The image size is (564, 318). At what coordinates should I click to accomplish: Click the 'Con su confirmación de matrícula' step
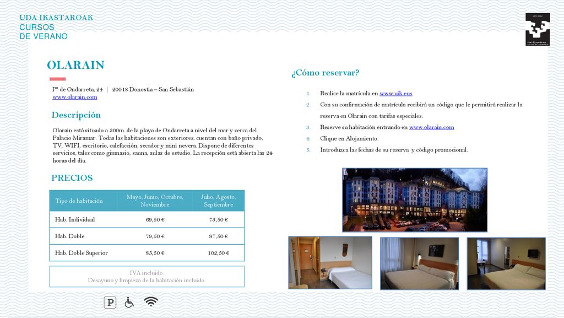point(421,110)
